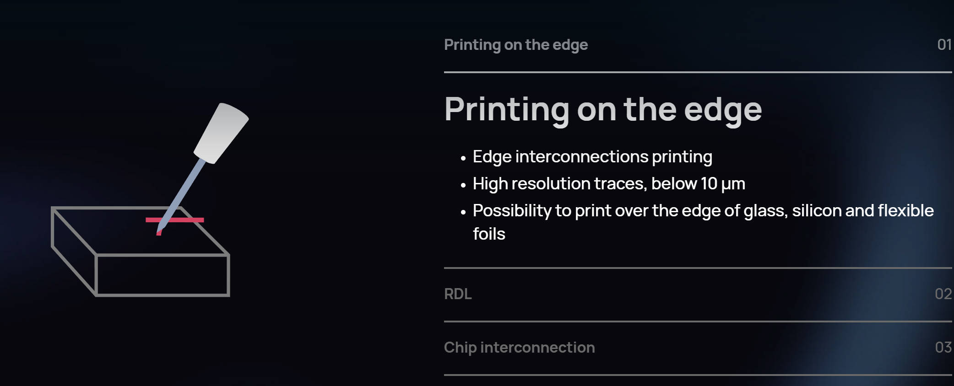
Task: Collapse the small 'Printing on the edge' header
Action: click(516, 45)
